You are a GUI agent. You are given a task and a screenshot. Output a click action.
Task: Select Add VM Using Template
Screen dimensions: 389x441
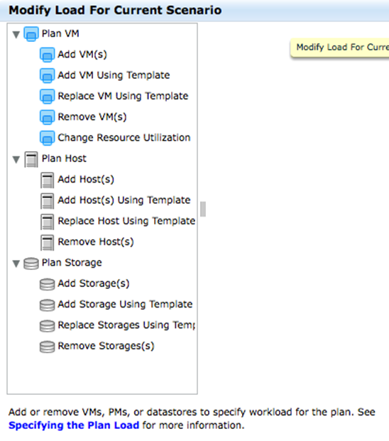pos(114,75)
